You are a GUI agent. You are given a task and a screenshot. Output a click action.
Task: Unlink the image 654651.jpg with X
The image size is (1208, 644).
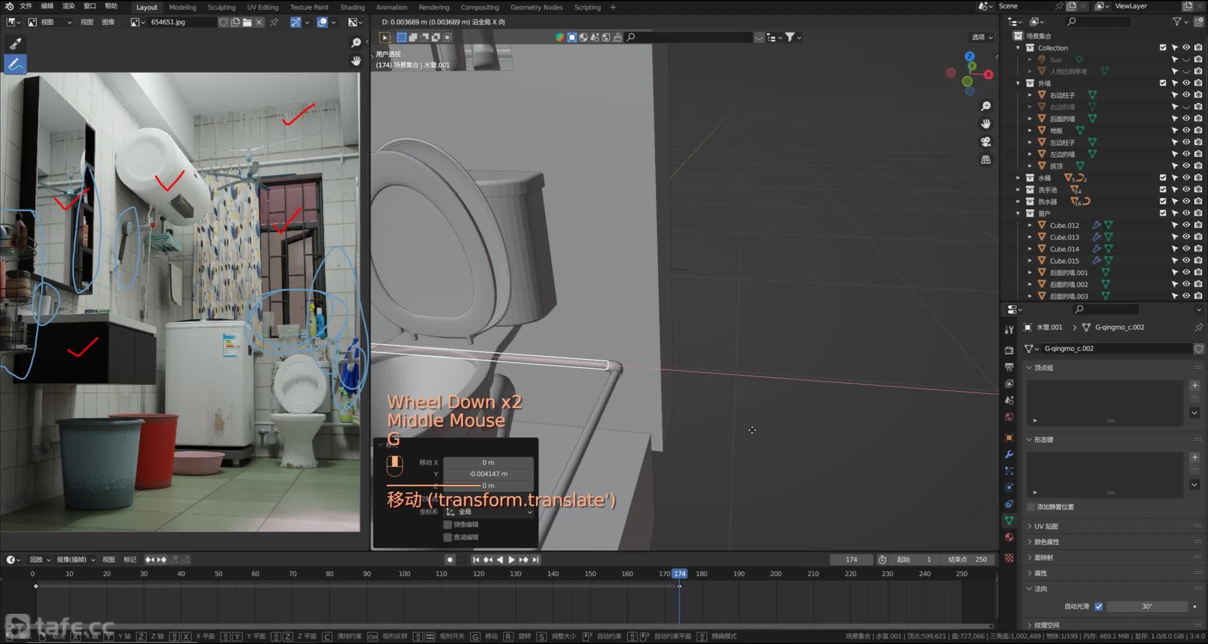[259, 22]
